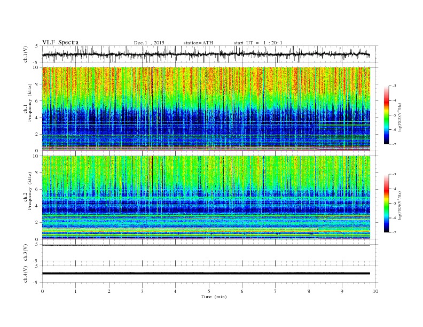The image size is (423, 327).
Task: Click the upper colorbar log(PSD) label
Action: (401, 118)
